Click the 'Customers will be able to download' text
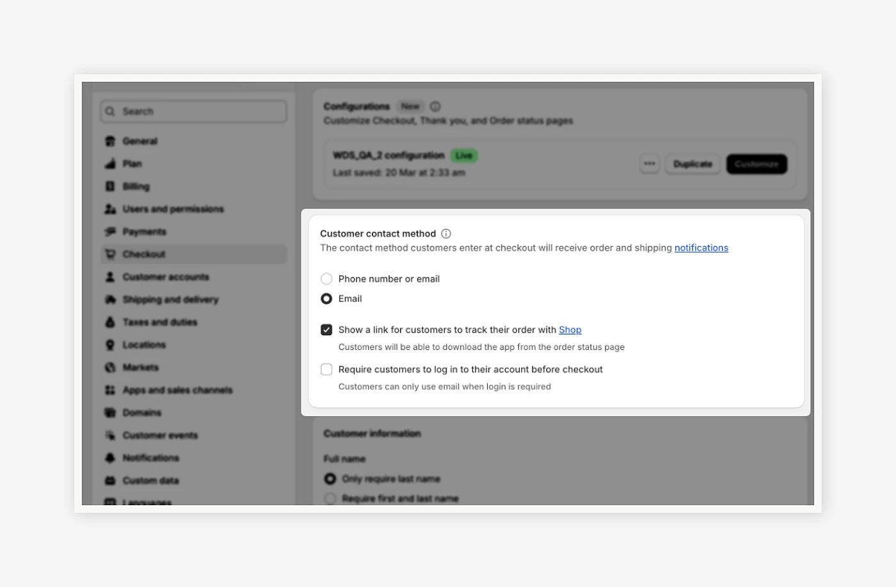 [x=481, y=347]
